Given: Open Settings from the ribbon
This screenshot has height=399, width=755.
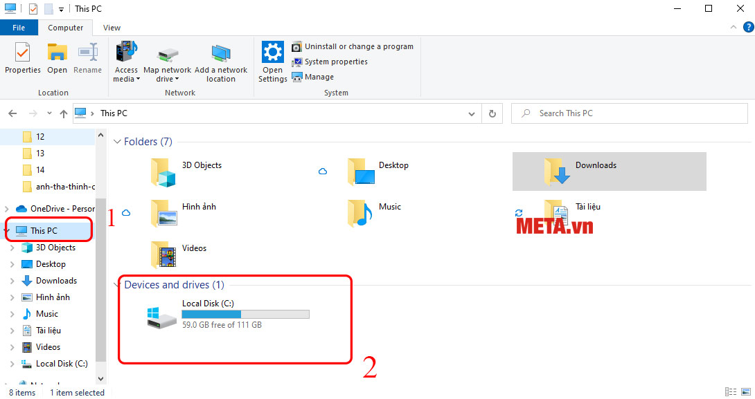Looking at the screenshot, I should pos(272,62).
